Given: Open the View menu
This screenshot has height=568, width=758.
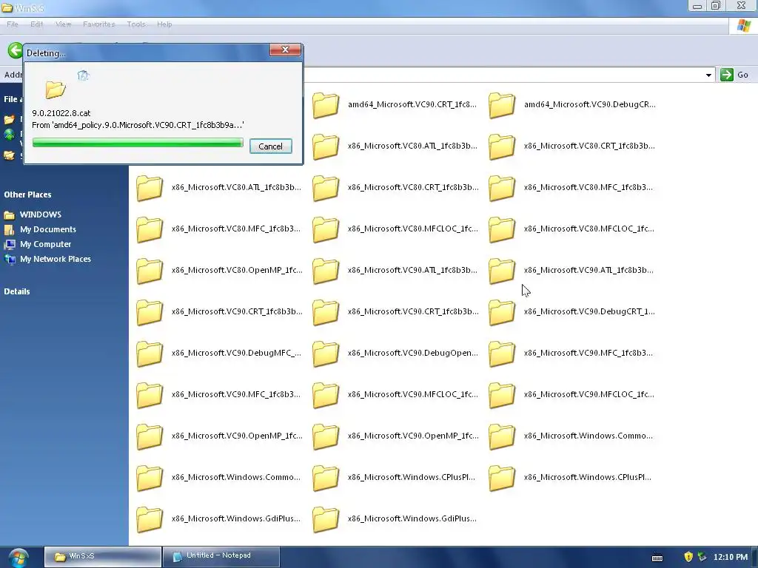Looking at the screenshot, I should pos(64,24).
